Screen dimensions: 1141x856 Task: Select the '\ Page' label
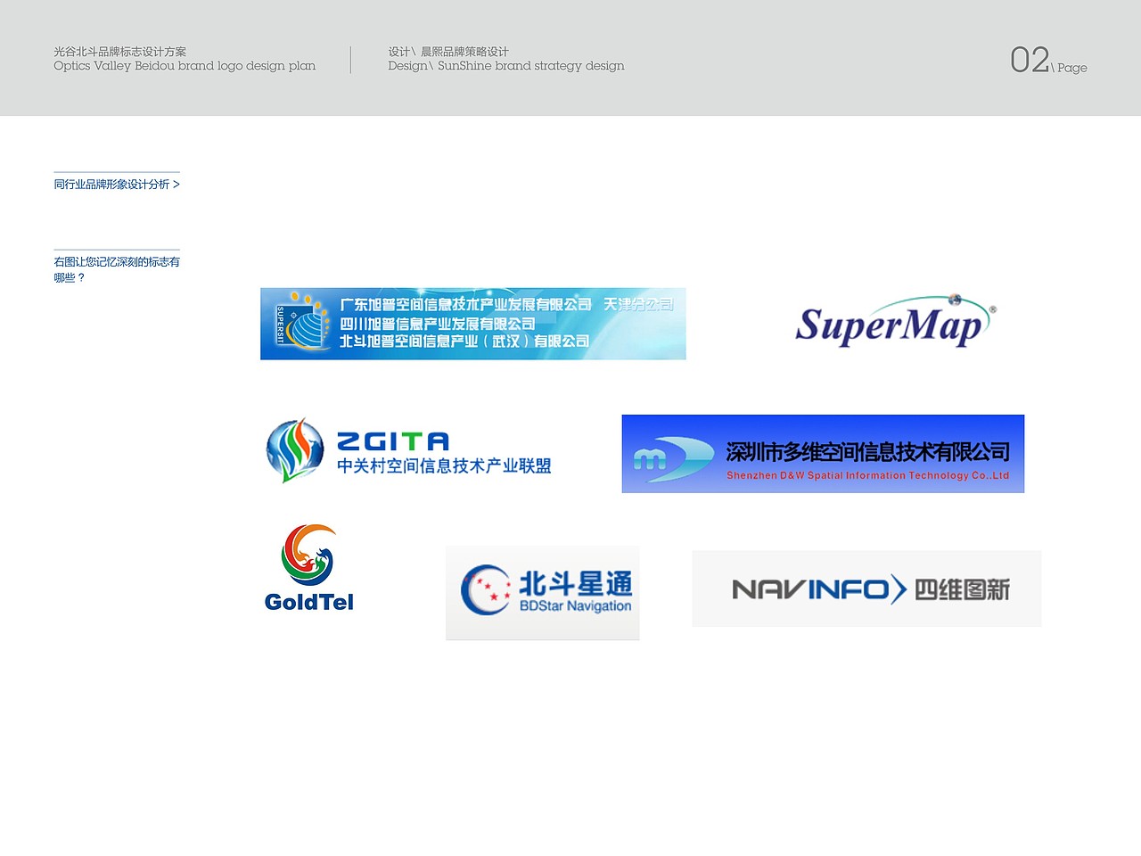coord(1070,68)
